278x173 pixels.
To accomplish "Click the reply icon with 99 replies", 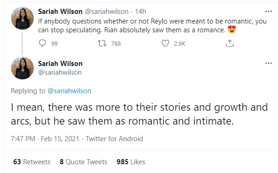I will (x=42, y=43).
